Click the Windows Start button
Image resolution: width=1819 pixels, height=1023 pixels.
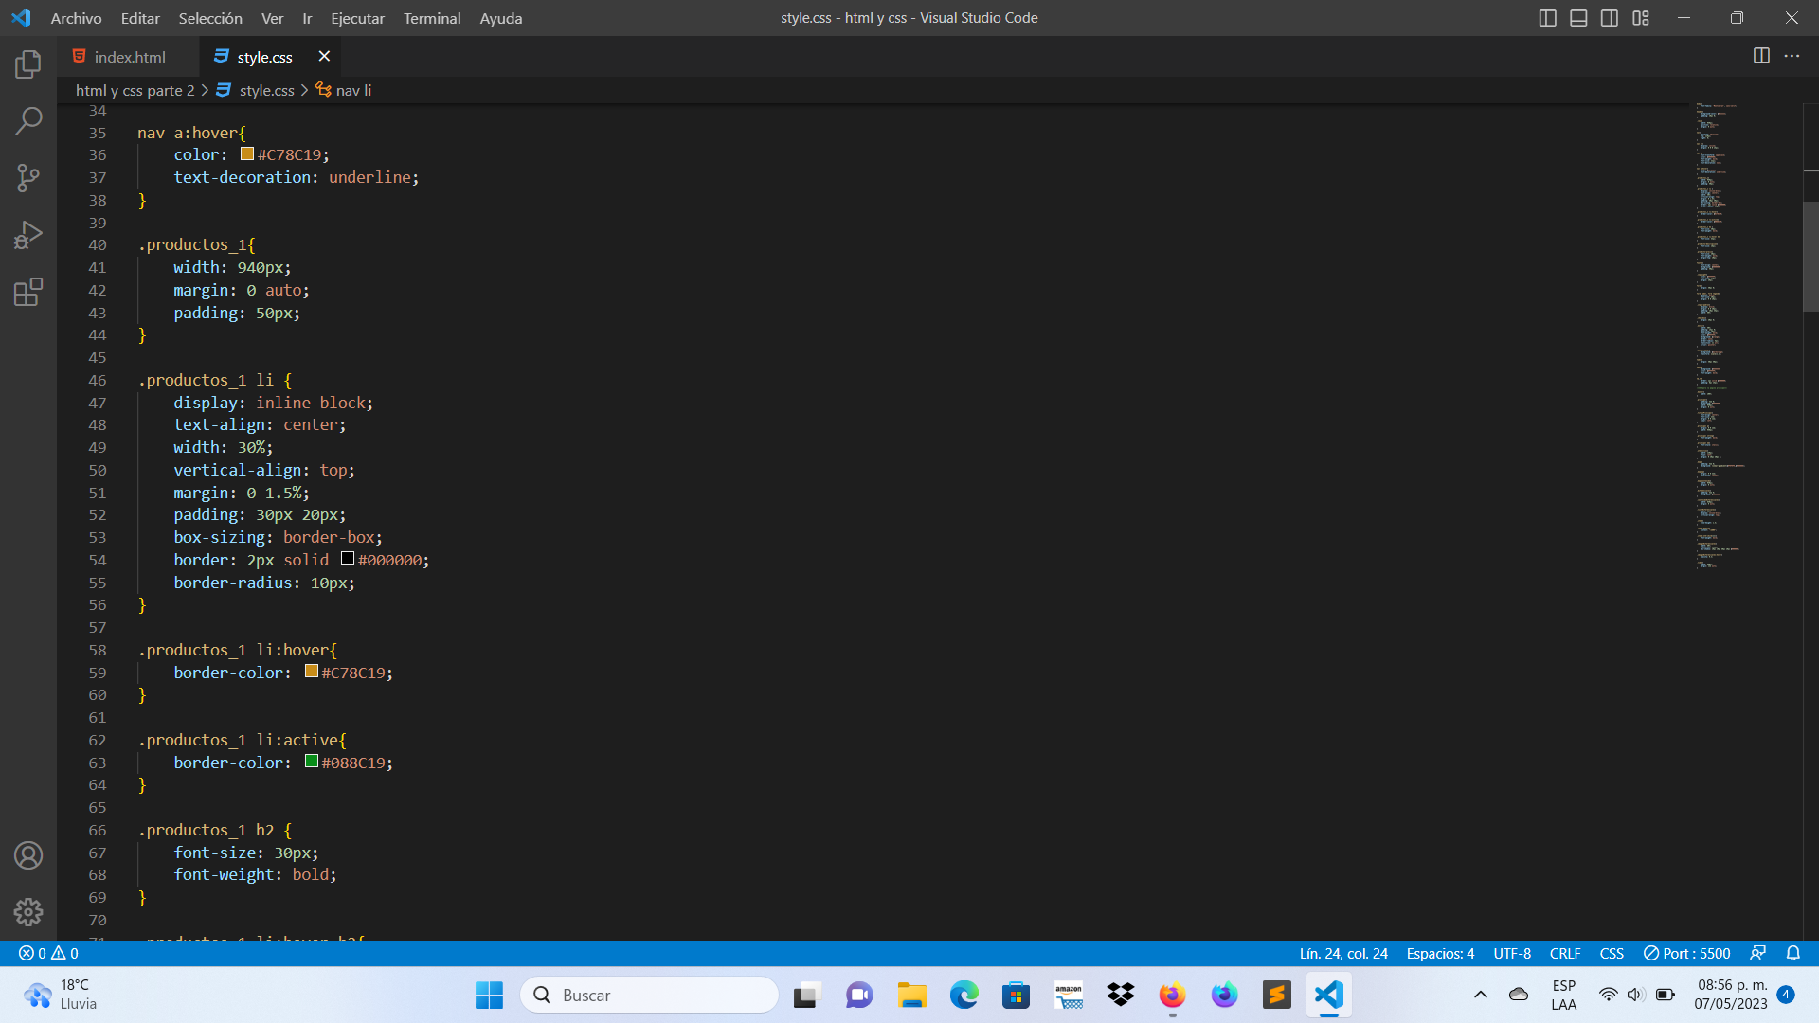tap(490, 996)
